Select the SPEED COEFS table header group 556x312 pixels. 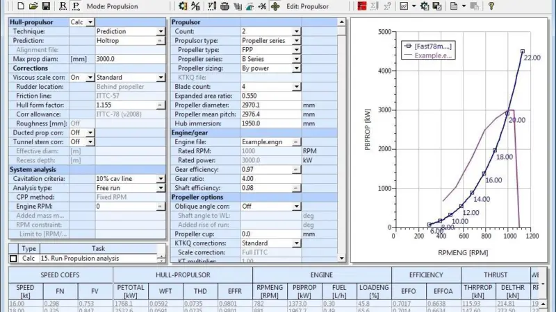tap(60, 275)
